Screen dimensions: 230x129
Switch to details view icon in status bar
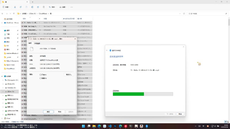click(x=226, y=122)
